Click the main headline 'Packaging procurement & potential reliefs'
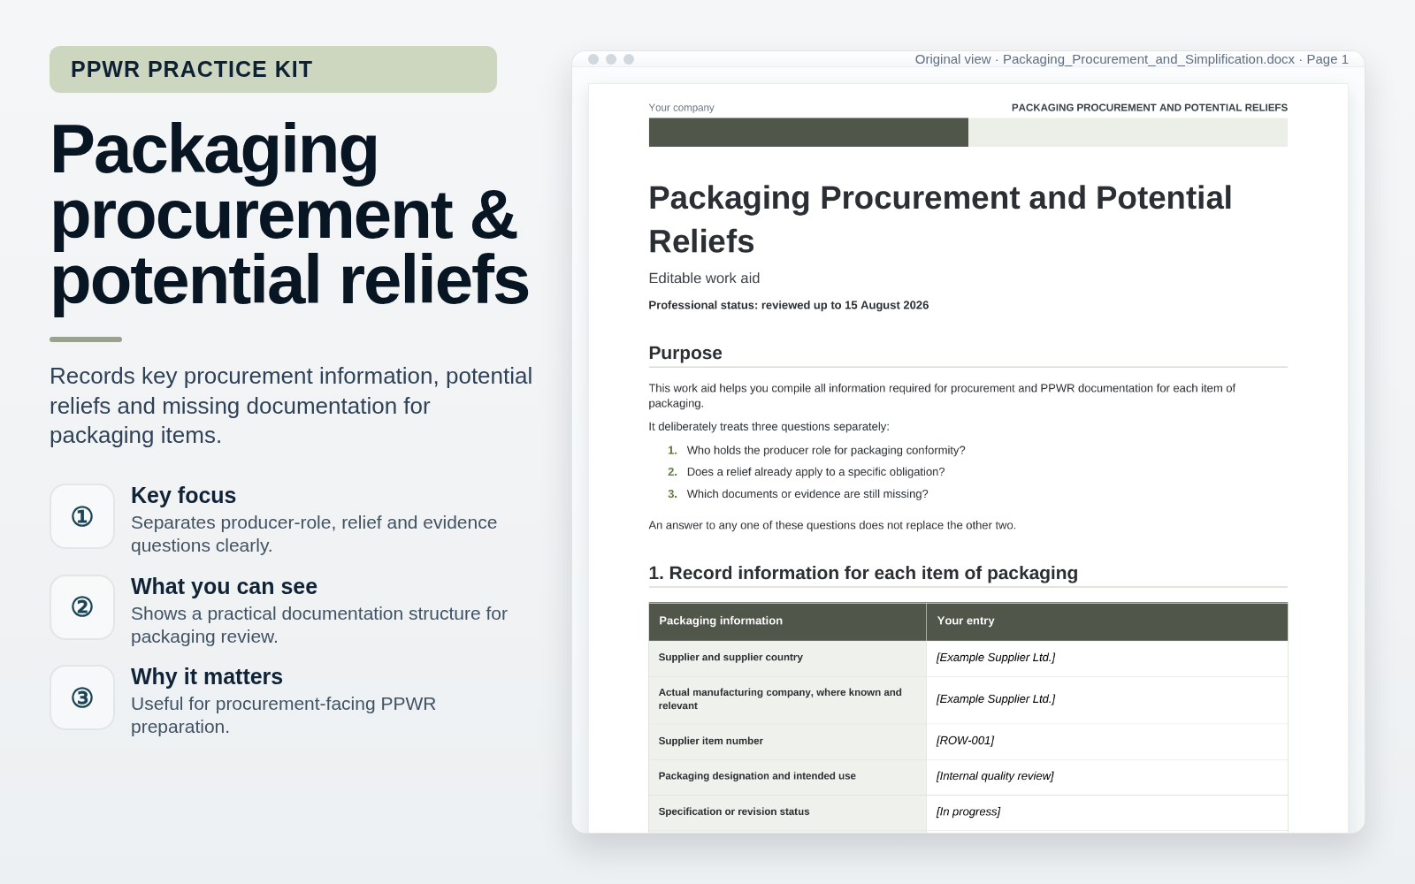This screenshot has width=1415, height=884. [x=289, y=215]
